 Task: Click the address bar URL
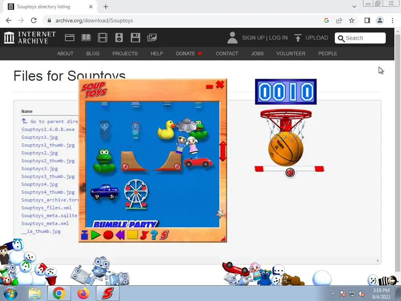click(94, 20)
